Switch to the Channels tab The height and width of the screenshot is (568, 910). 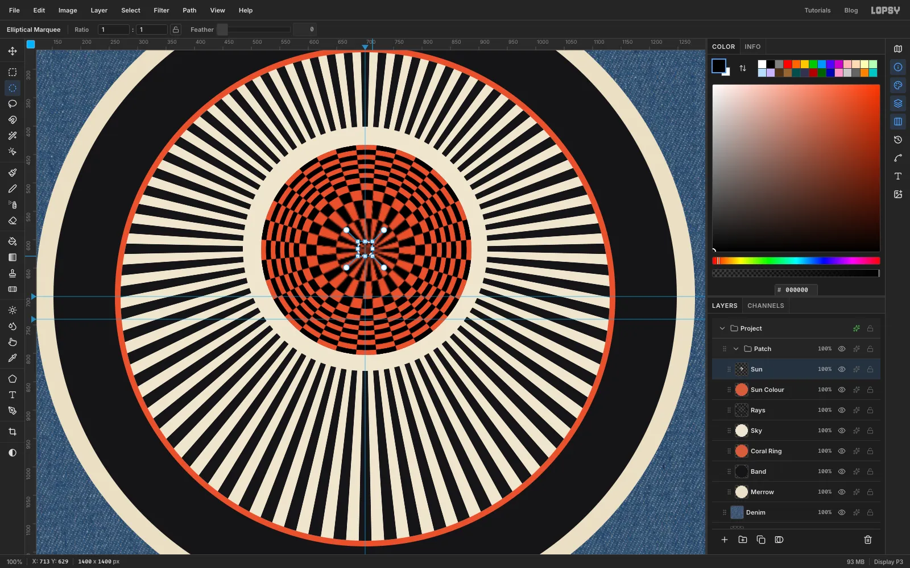point(766,306)
